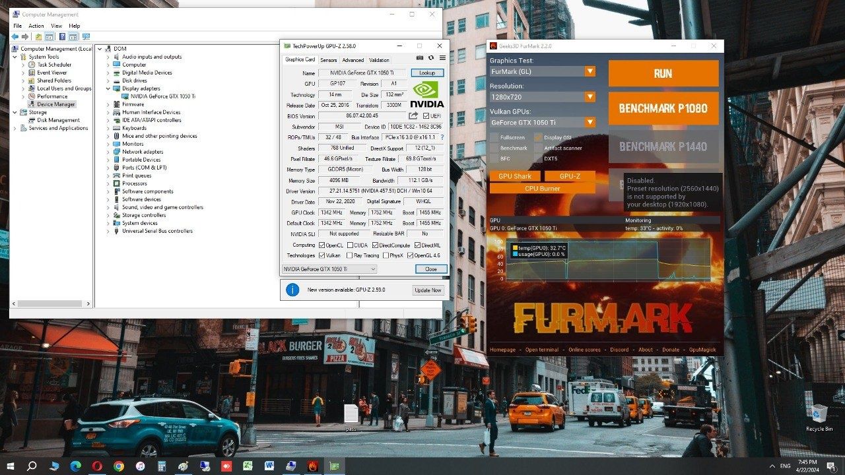Click the Forward arrow in Computer Management toolbar
The image size is (845, 475).
pyautogui.click(x=25, y=36)
